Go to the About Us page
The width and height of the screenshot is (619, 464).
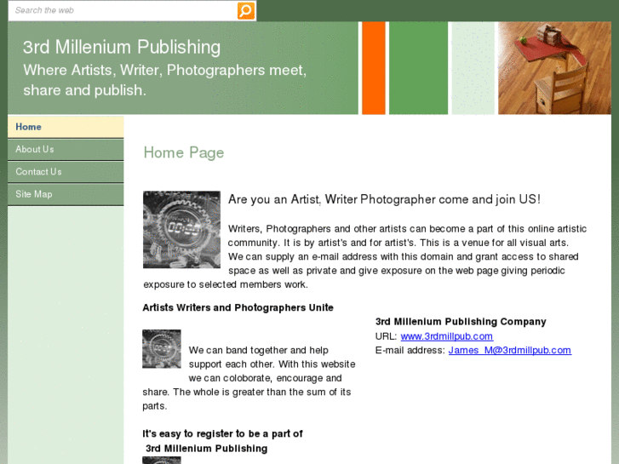tap(66, 149)
